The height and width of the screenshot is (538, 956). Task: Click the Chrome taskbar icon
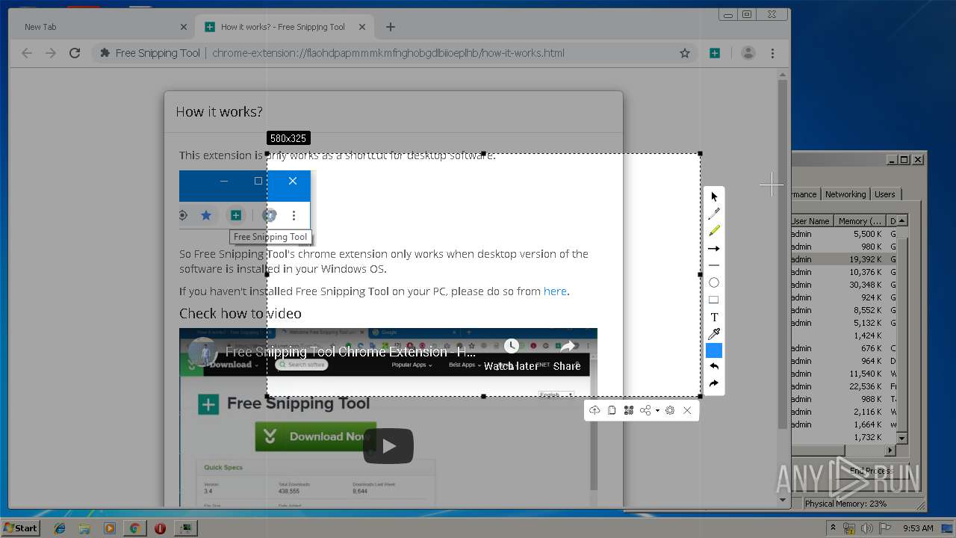coord(134,528)
